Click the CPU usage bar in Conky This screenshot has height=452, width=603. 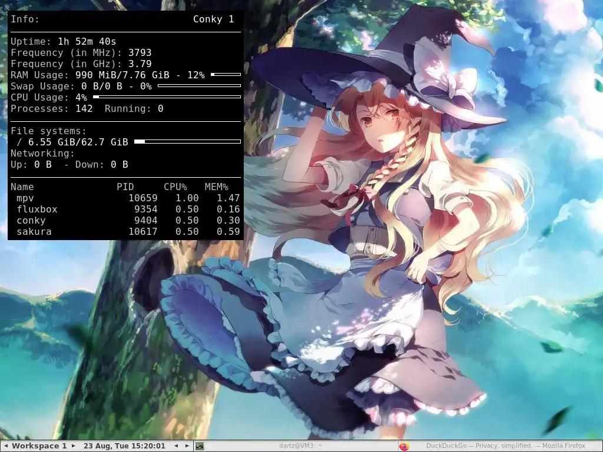(167, 97)
